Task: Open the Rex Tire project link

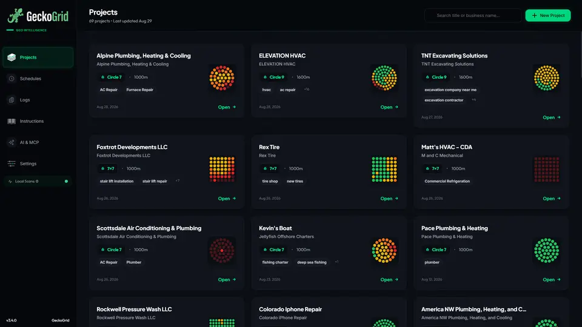Action: (389, 199)
